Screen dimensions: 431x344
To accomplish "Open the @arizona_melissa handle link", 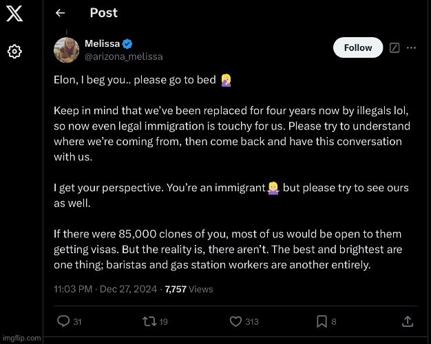I will click(x=123, y=56).
